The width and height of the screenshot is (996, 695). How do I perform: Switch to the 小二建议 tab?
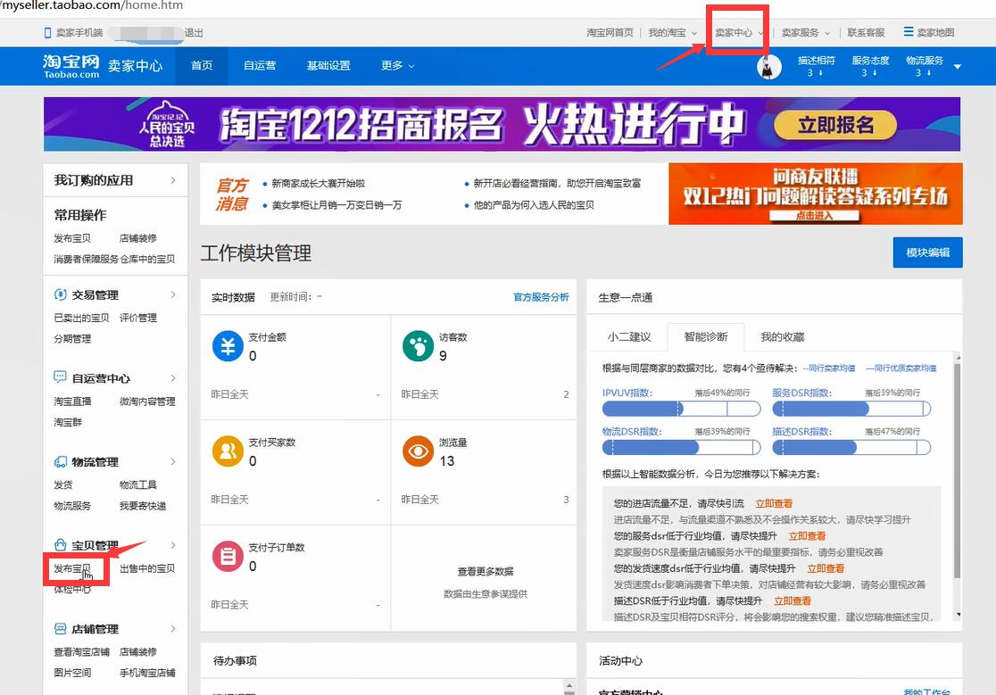[629, 336]
